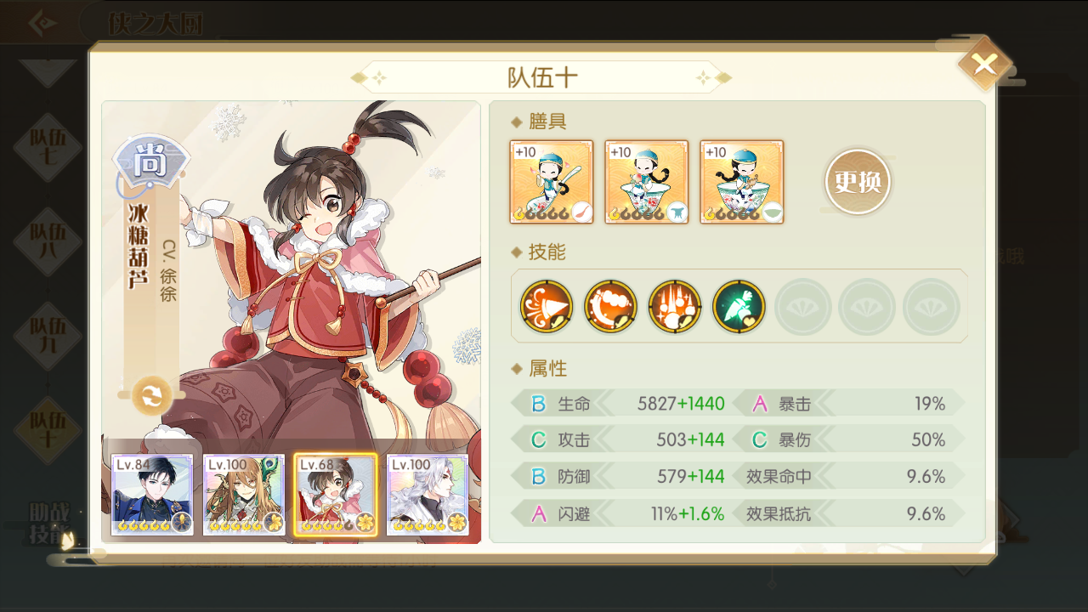The image size is (1088, 612).
Task: Select the Lv.100 white-haired character portrait
Action: (x=428, y=495)
